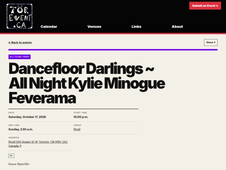Click the Dancefloor Darlings event title

pos(87,83)
